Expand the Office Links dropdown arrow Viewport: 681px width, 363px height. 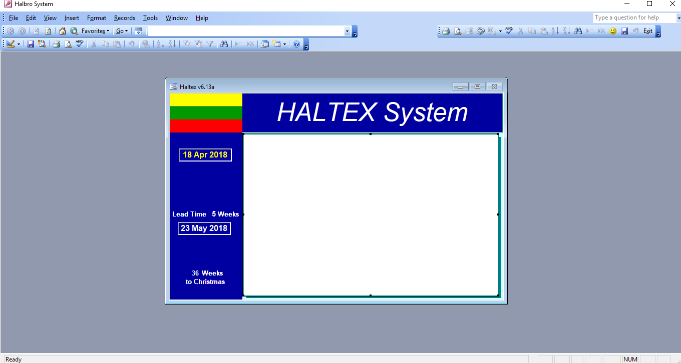(x=500, y=31)
